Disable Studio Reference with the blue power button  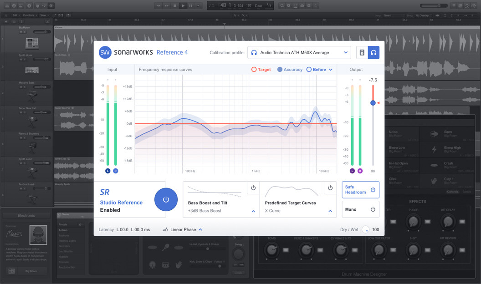166,199
